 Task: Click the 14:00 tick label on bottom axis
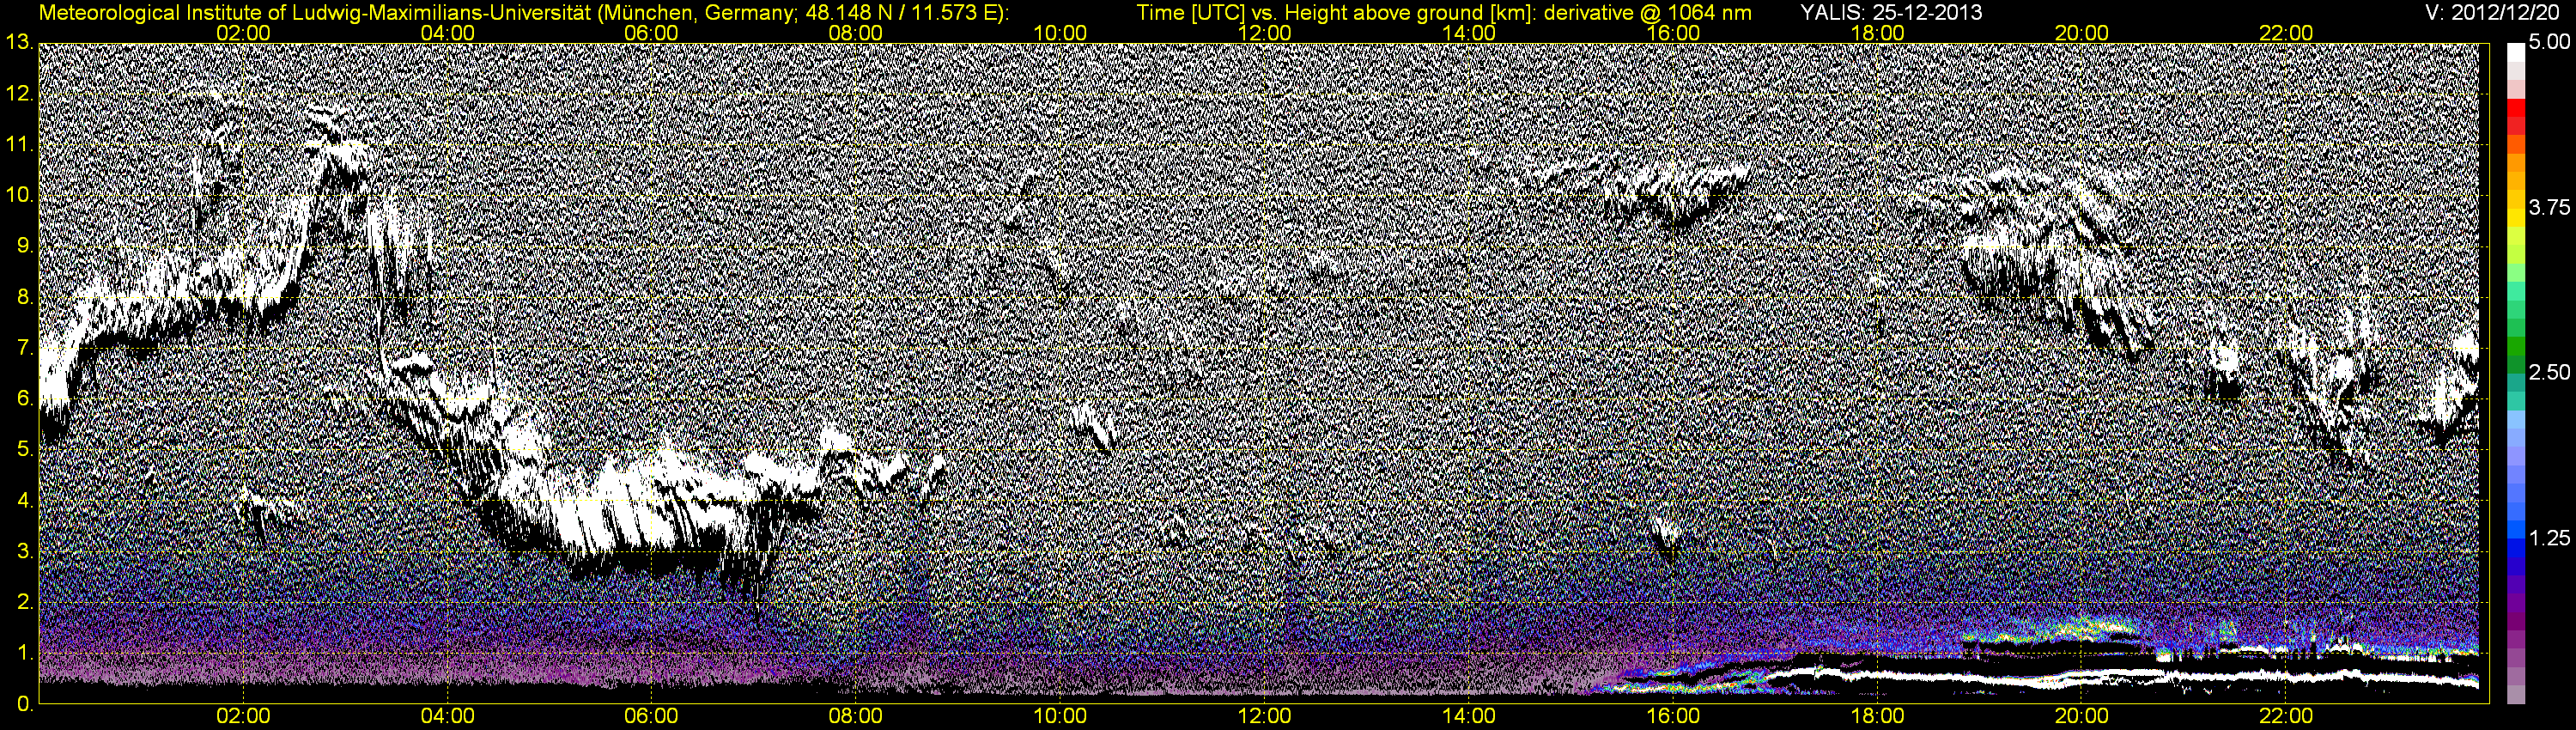coord(1469,716)
